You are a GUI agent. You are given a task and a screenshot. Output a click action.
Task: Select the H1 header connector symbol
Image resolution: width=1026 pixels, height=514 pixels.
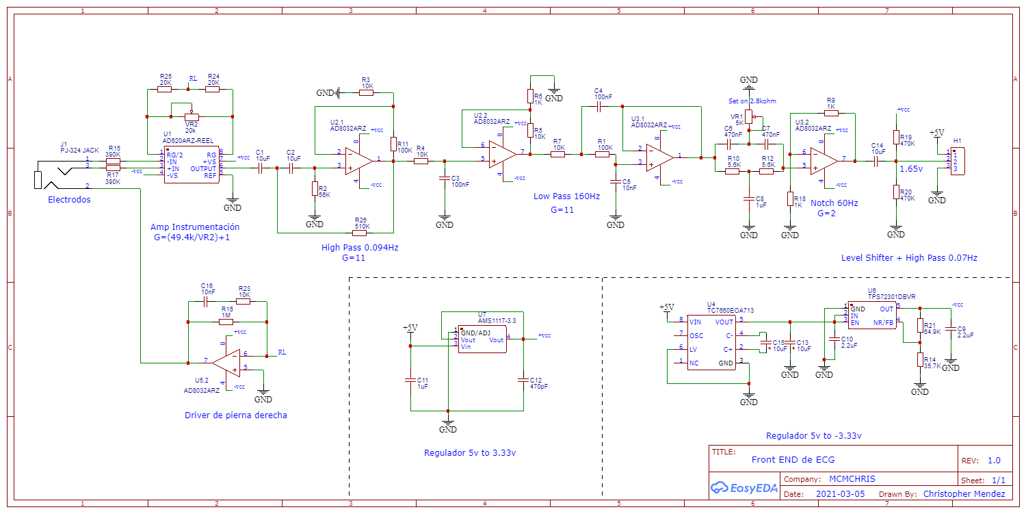pyautogui.click(x=956, y=160)
